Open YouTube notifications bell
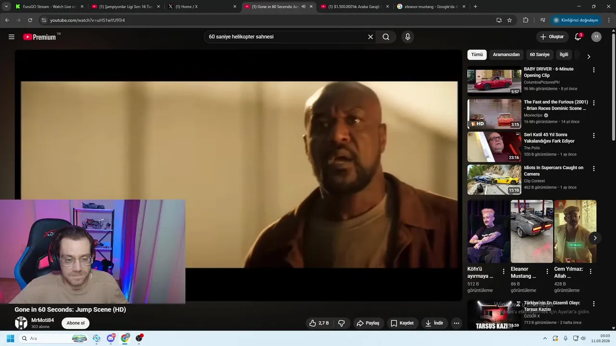Image resolution: width=616 pixels, height=346 pixels. coord(578,37)
